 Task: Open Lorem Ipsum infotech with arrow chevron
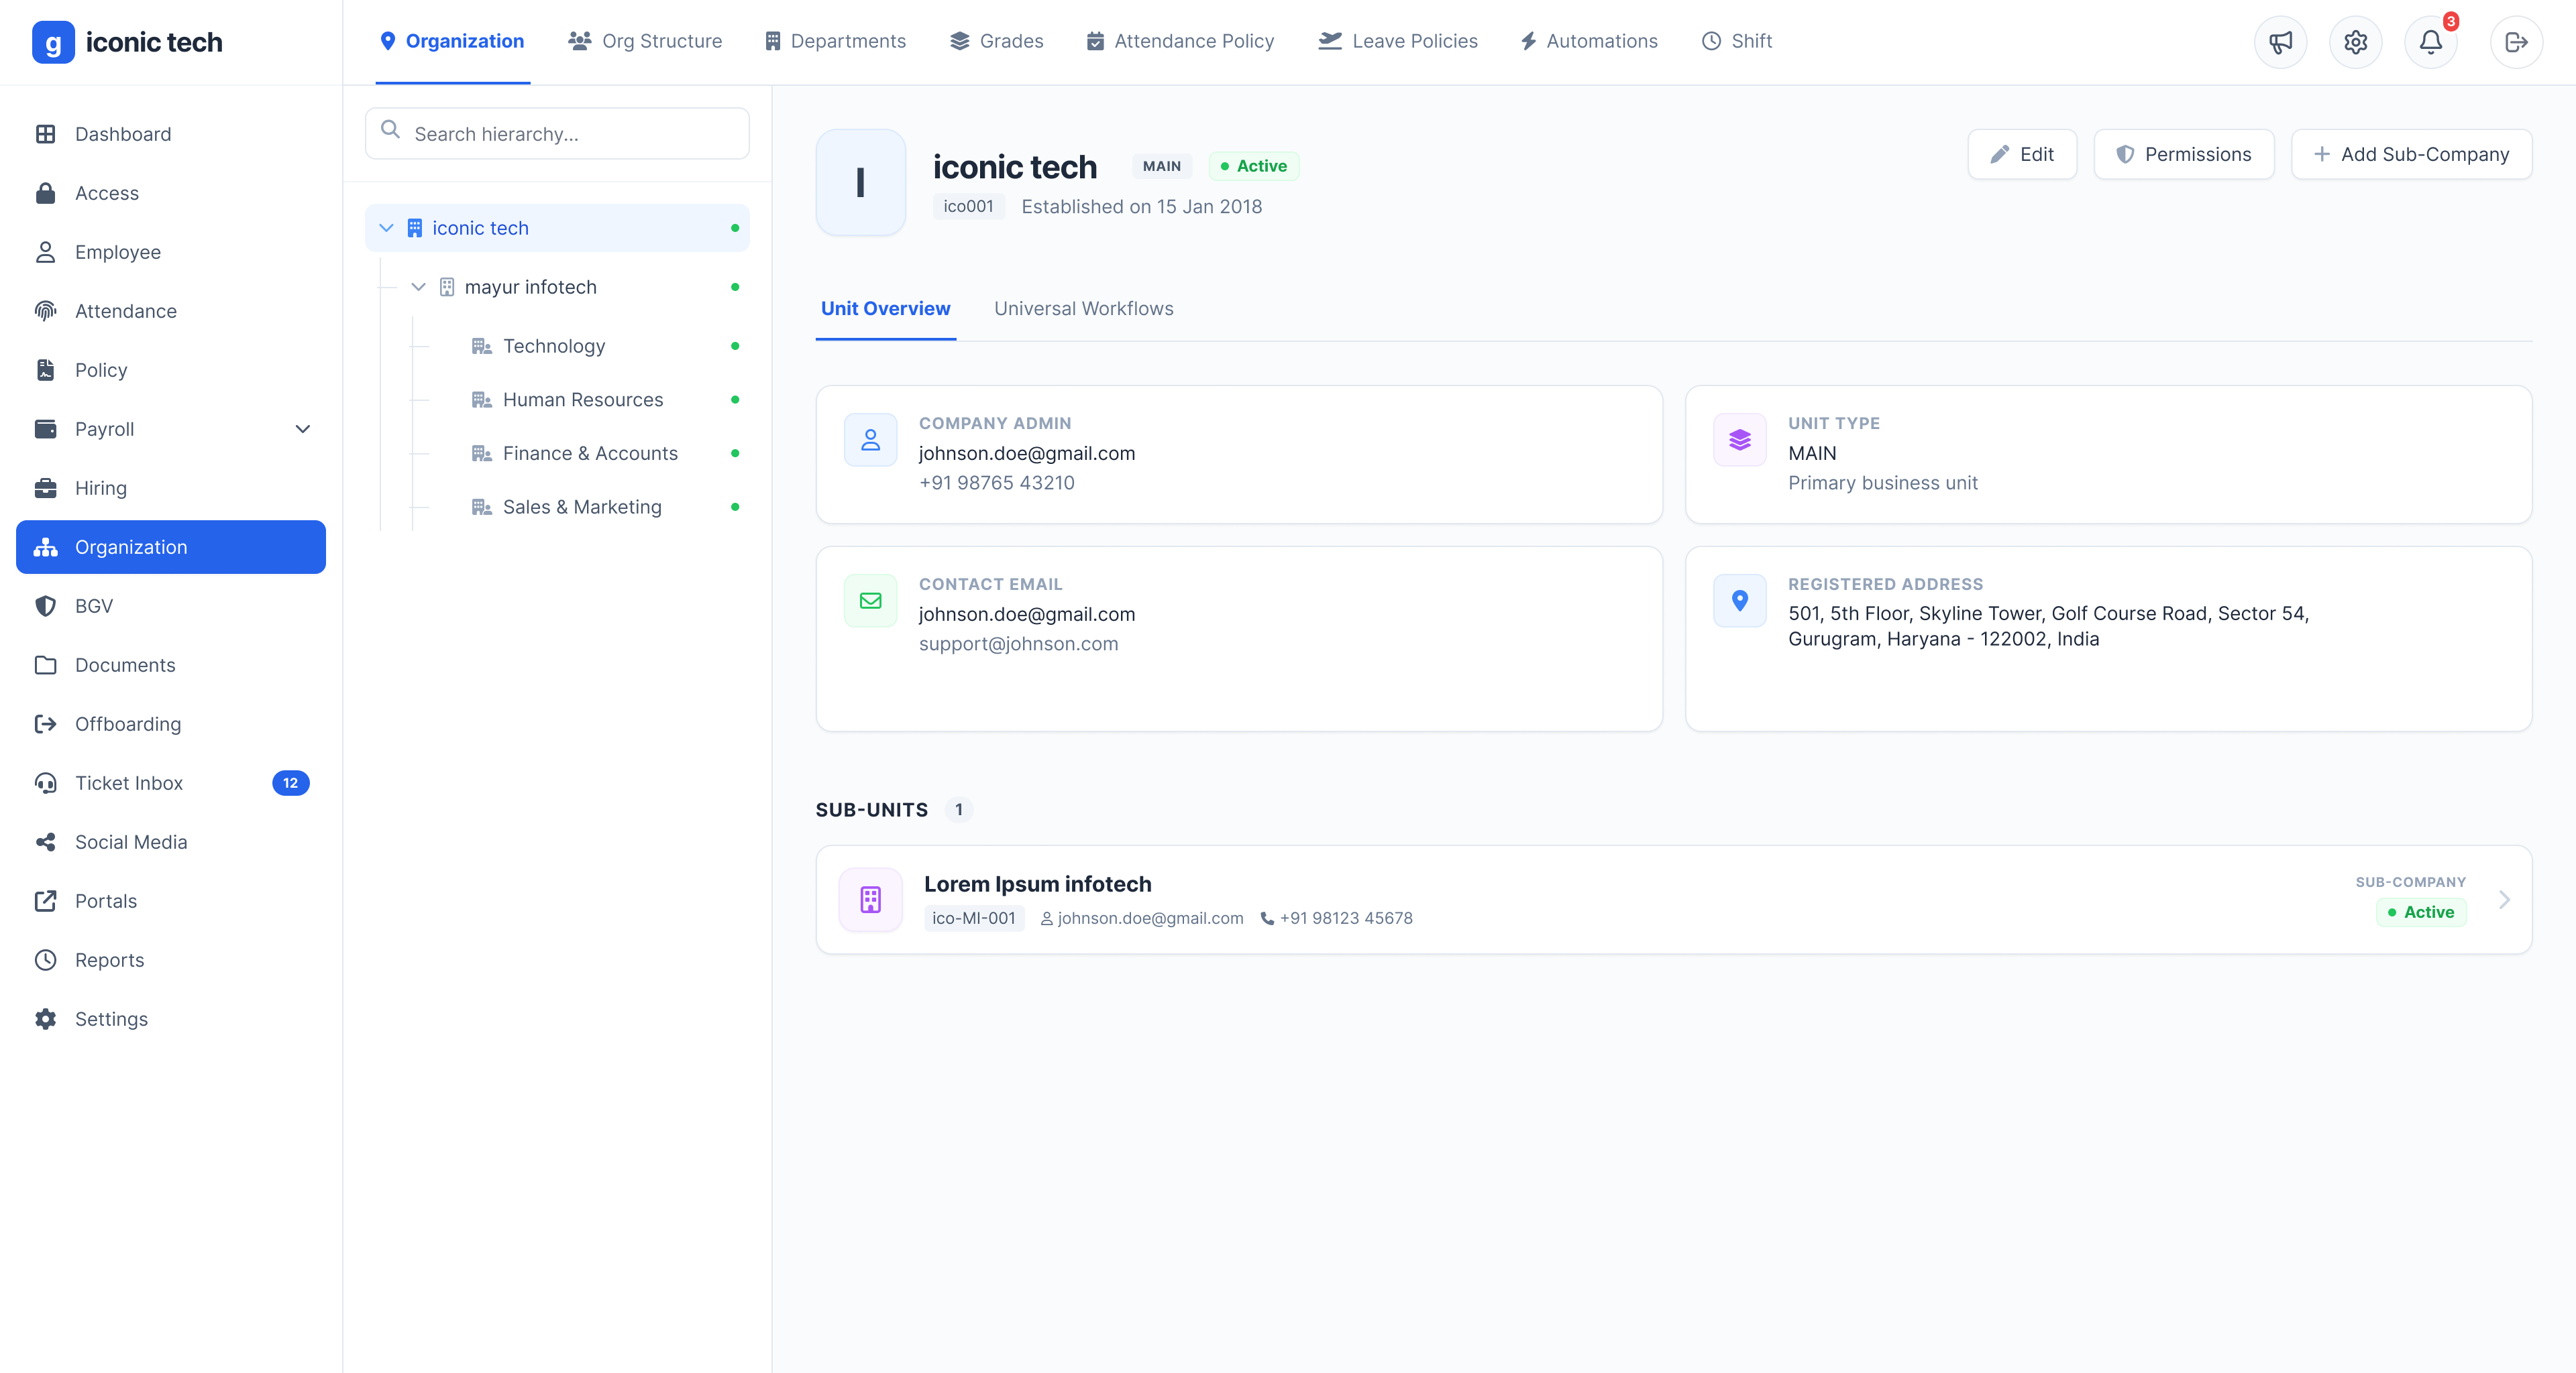[2504, 899]
